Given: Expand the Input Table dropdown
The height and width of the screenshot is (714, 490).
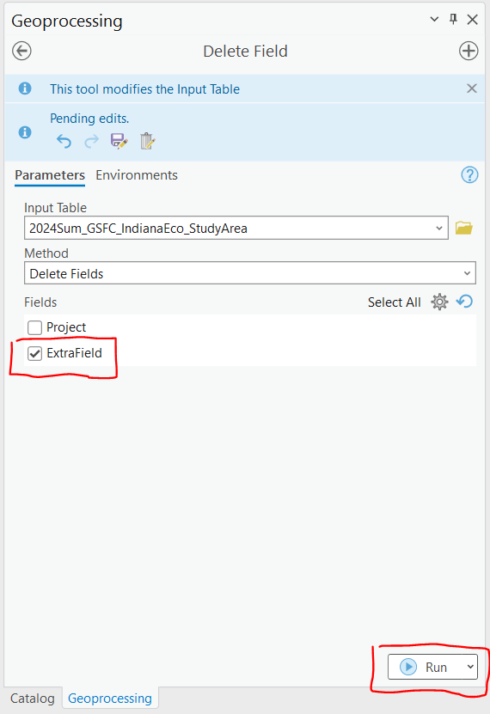Looking at the screenshot, I should tap(439, 229).
